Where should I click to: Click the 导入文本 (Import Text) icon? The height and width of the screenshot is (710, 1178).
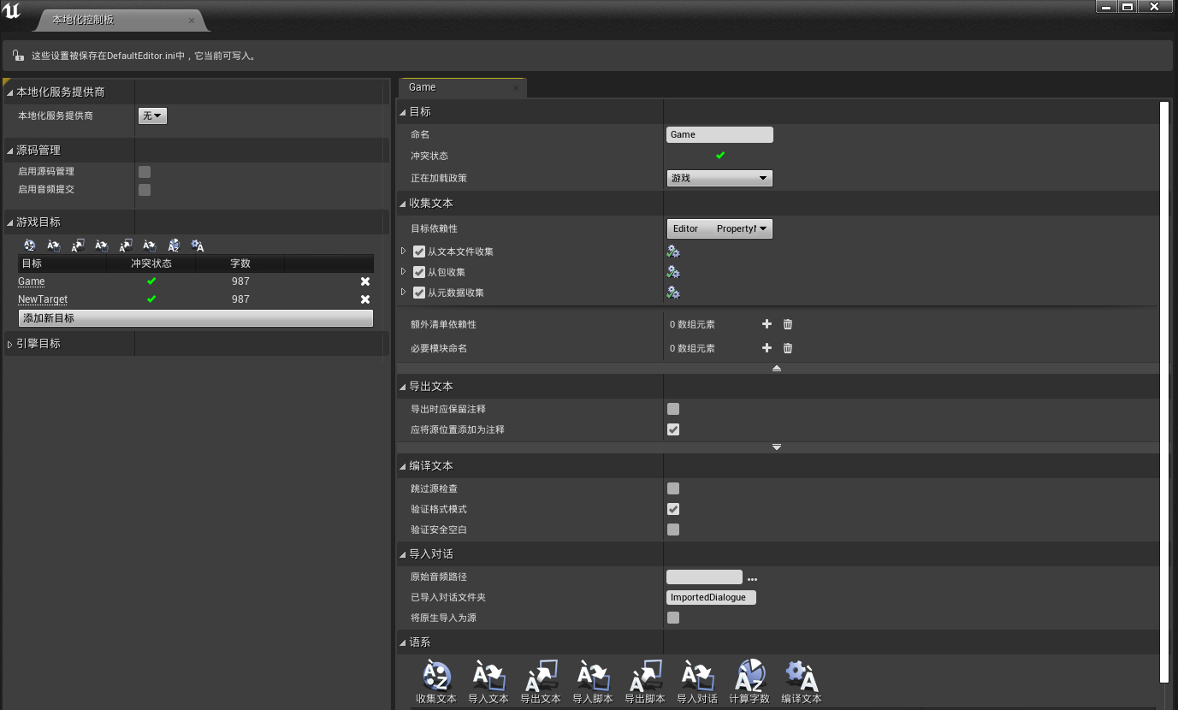coord(488,676)
